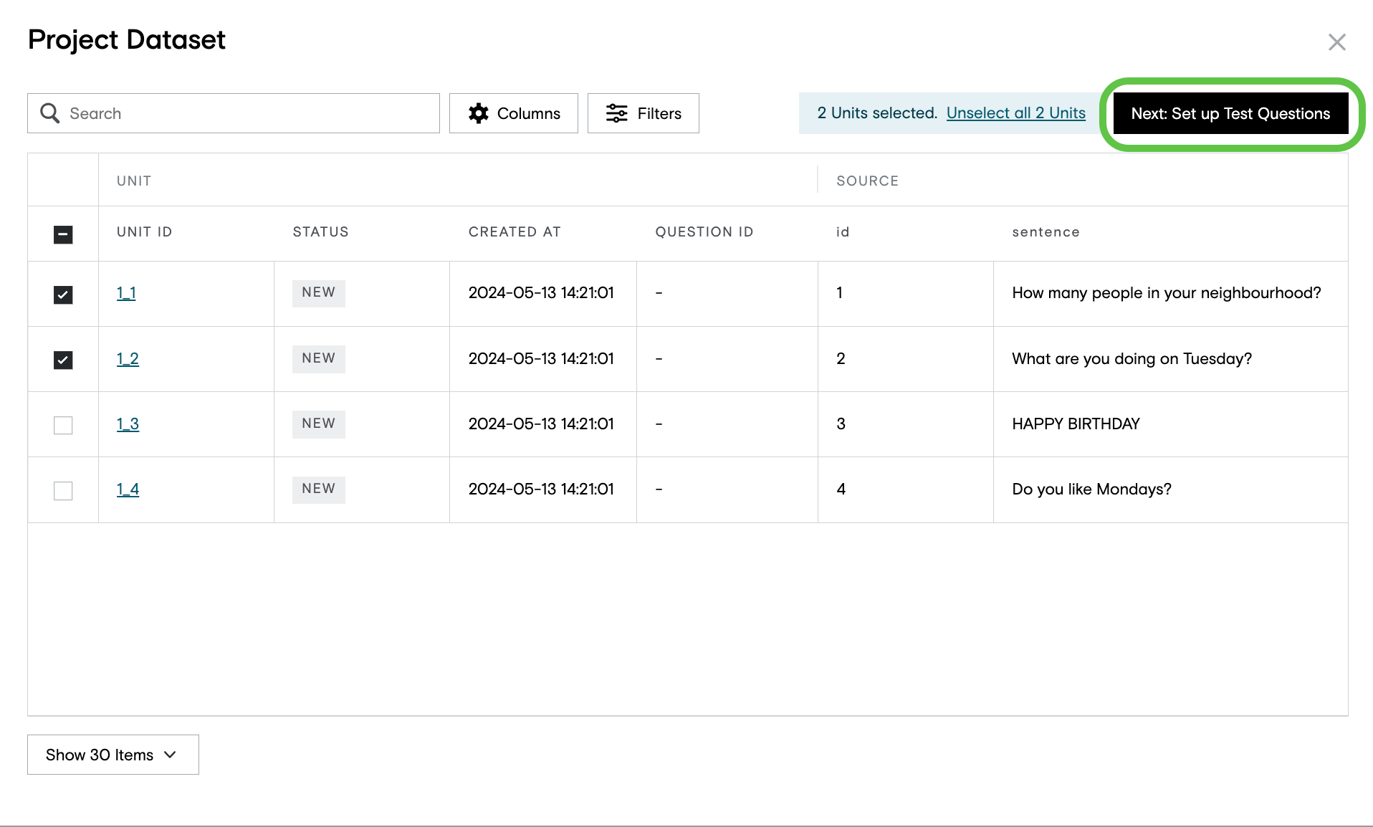Click the NEW status badge for unit 1_1
The height and width of the screenshot is (827, 1373).
[319, 293]
